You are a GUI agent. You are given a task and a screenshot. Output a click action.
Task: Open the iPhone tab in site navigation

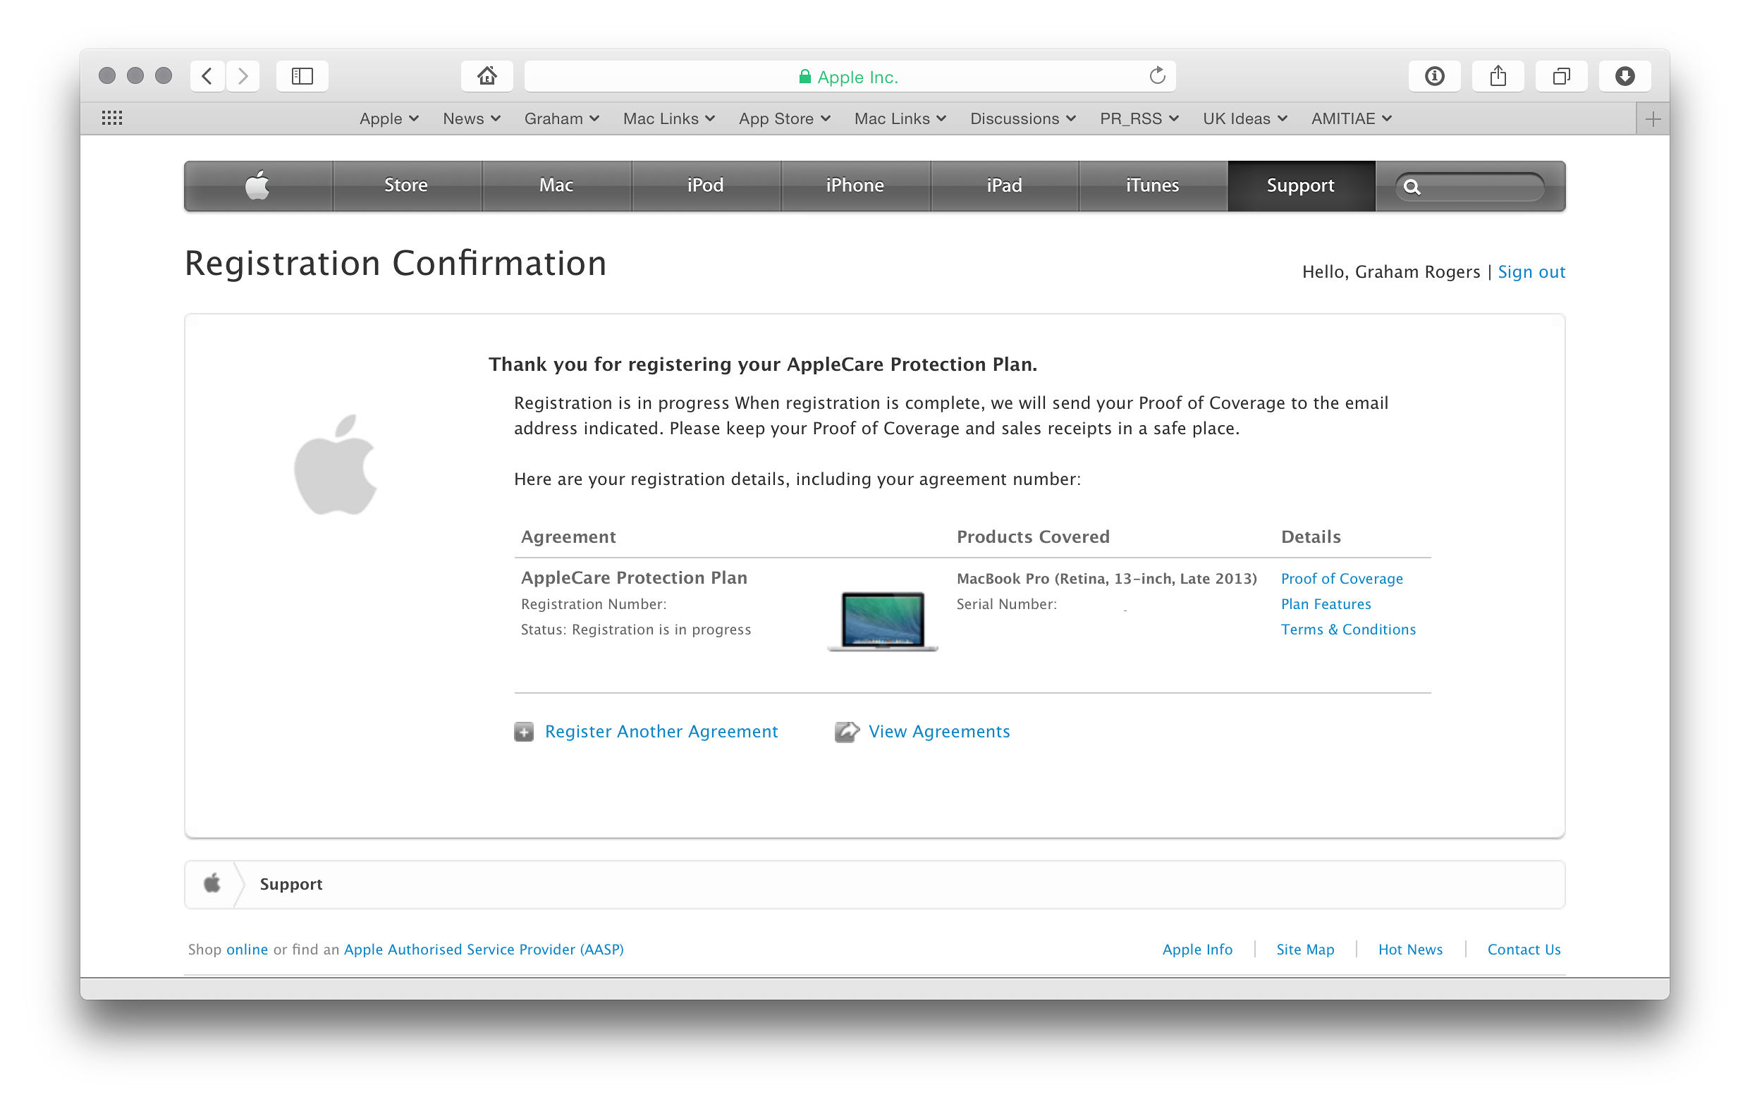click(855, 186)
